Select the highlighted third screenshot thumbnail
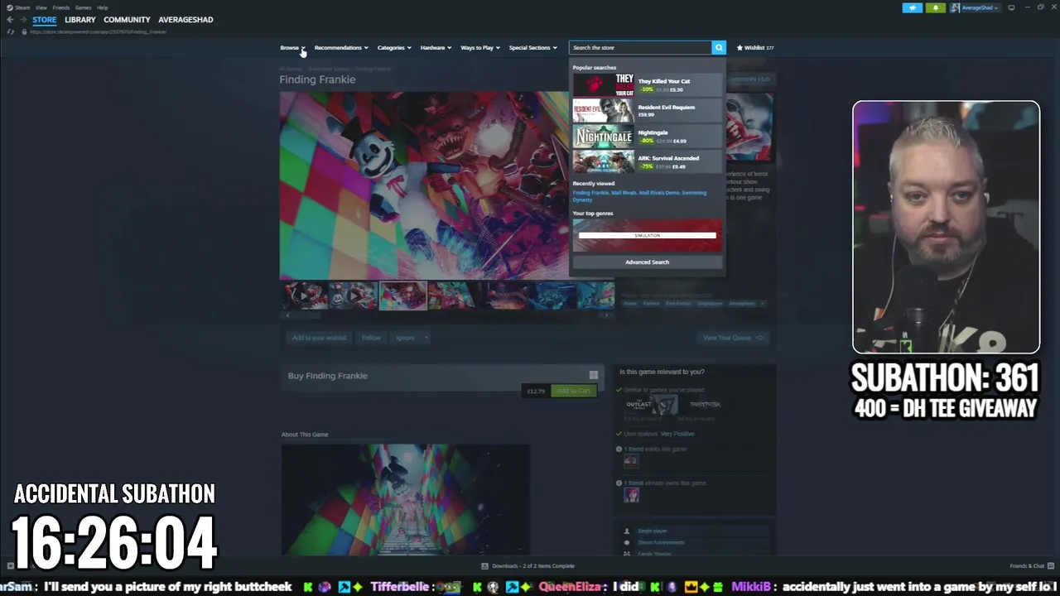Screen dimensions: 1060x596 click(x=402, y=296)
